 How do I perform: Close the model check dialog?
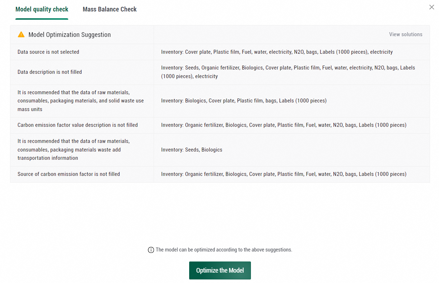(x=431, y=7)
